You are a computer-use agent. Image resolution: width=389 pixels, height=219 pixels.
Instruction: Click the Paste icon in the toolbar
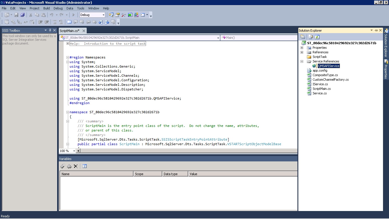click(x=43, y=15)
